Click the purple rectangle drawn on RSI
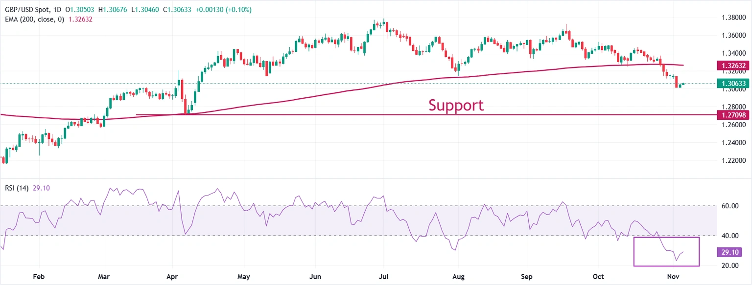 666,238
